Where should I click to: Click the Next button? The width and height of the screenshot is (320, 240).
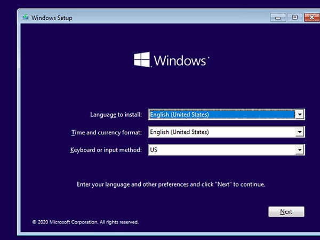pos(286,212)
